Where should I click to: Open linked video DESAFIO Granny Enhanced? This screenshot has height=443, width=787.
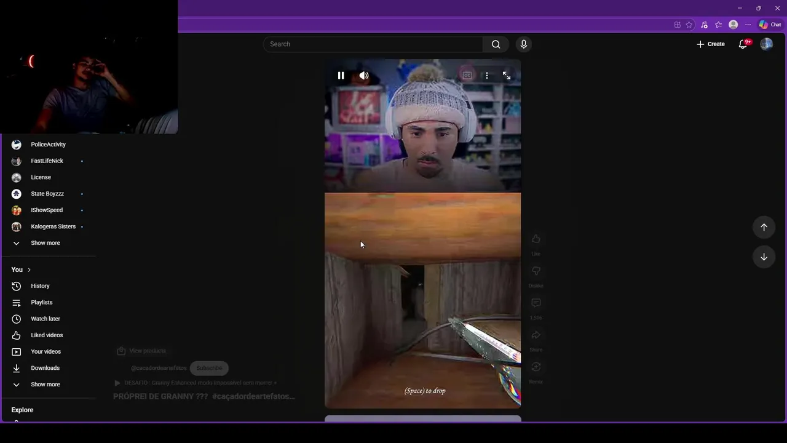click(x=196, y=383)
